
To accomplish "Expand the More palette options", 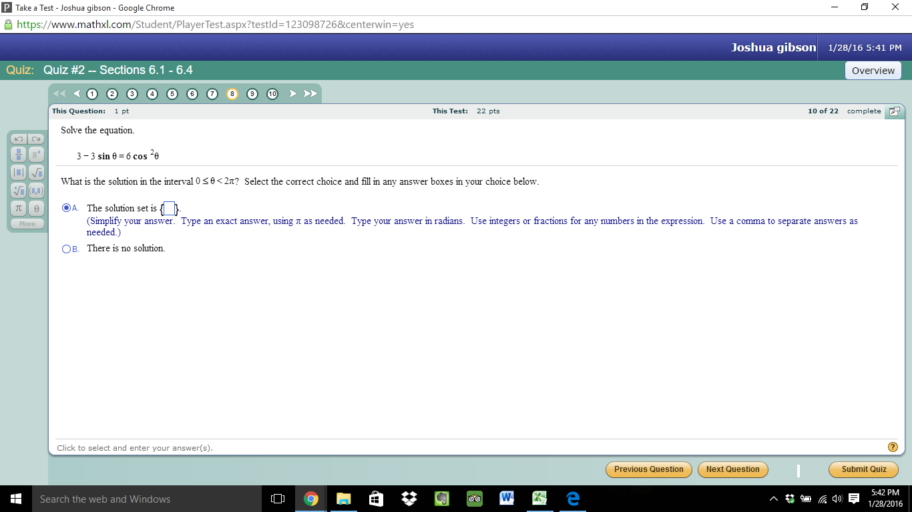I will click(27, 223).
